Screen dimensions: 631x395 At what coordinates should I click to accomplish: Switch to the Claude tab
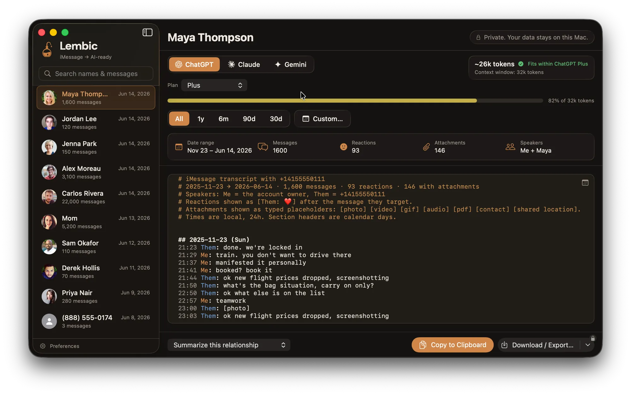click(x=244, y=64)
